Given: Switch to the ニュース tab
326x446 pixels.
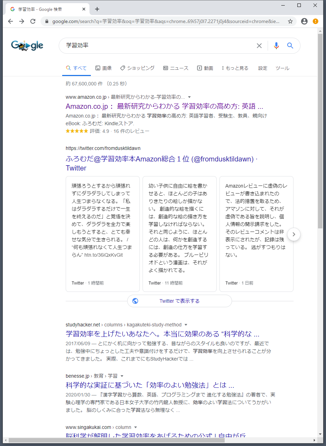Looking at the screenshot, I should pyautogui.click(x=176, y=68).
